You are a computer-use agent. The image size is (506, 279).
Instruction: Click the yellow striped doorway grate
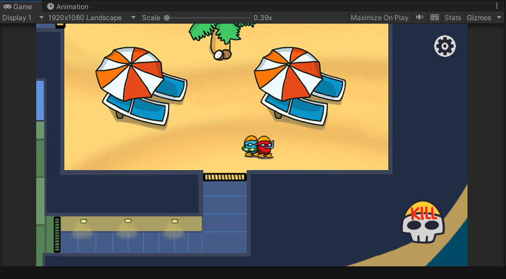(x=225, y=177)
